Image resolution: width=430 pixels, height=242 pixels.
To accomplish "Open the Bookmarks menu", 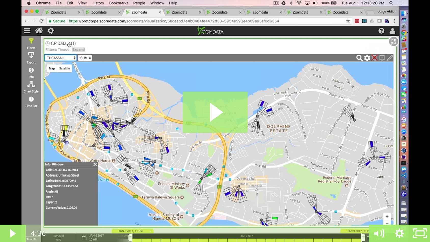I will click(119, 3).
